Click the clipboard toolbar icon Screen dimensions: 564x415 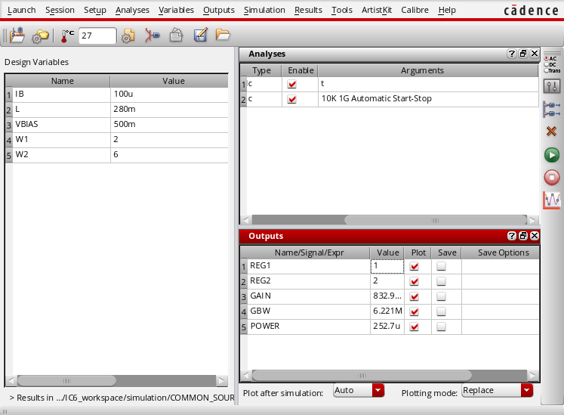pyautogui.click(x=176, y=35)
